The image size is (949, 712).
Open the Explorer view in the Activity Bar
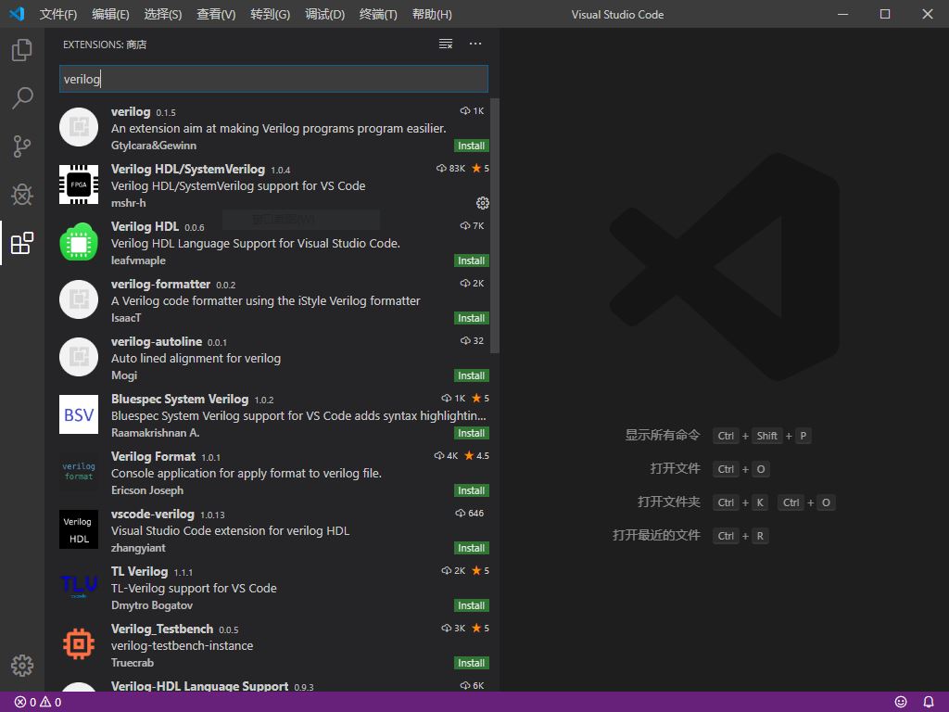click(21, 50)
